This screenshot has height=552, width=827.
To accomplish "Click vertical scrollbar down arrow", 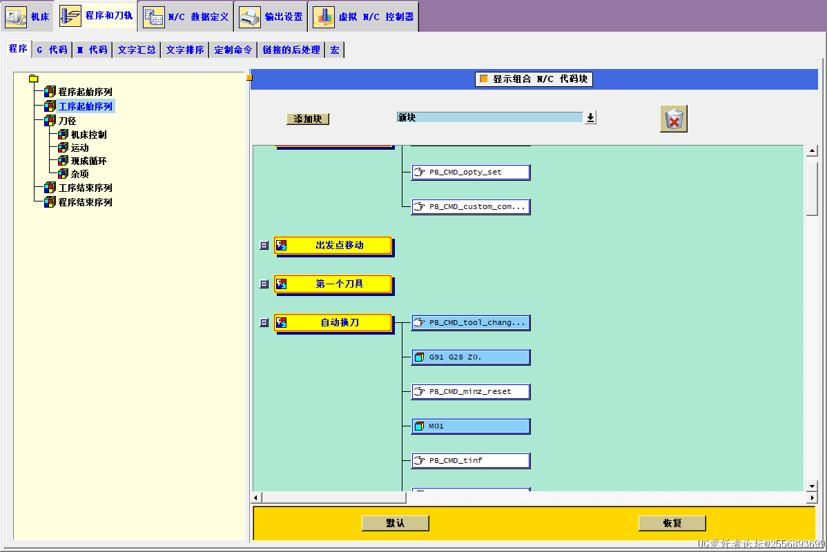I will coord(812,486).
